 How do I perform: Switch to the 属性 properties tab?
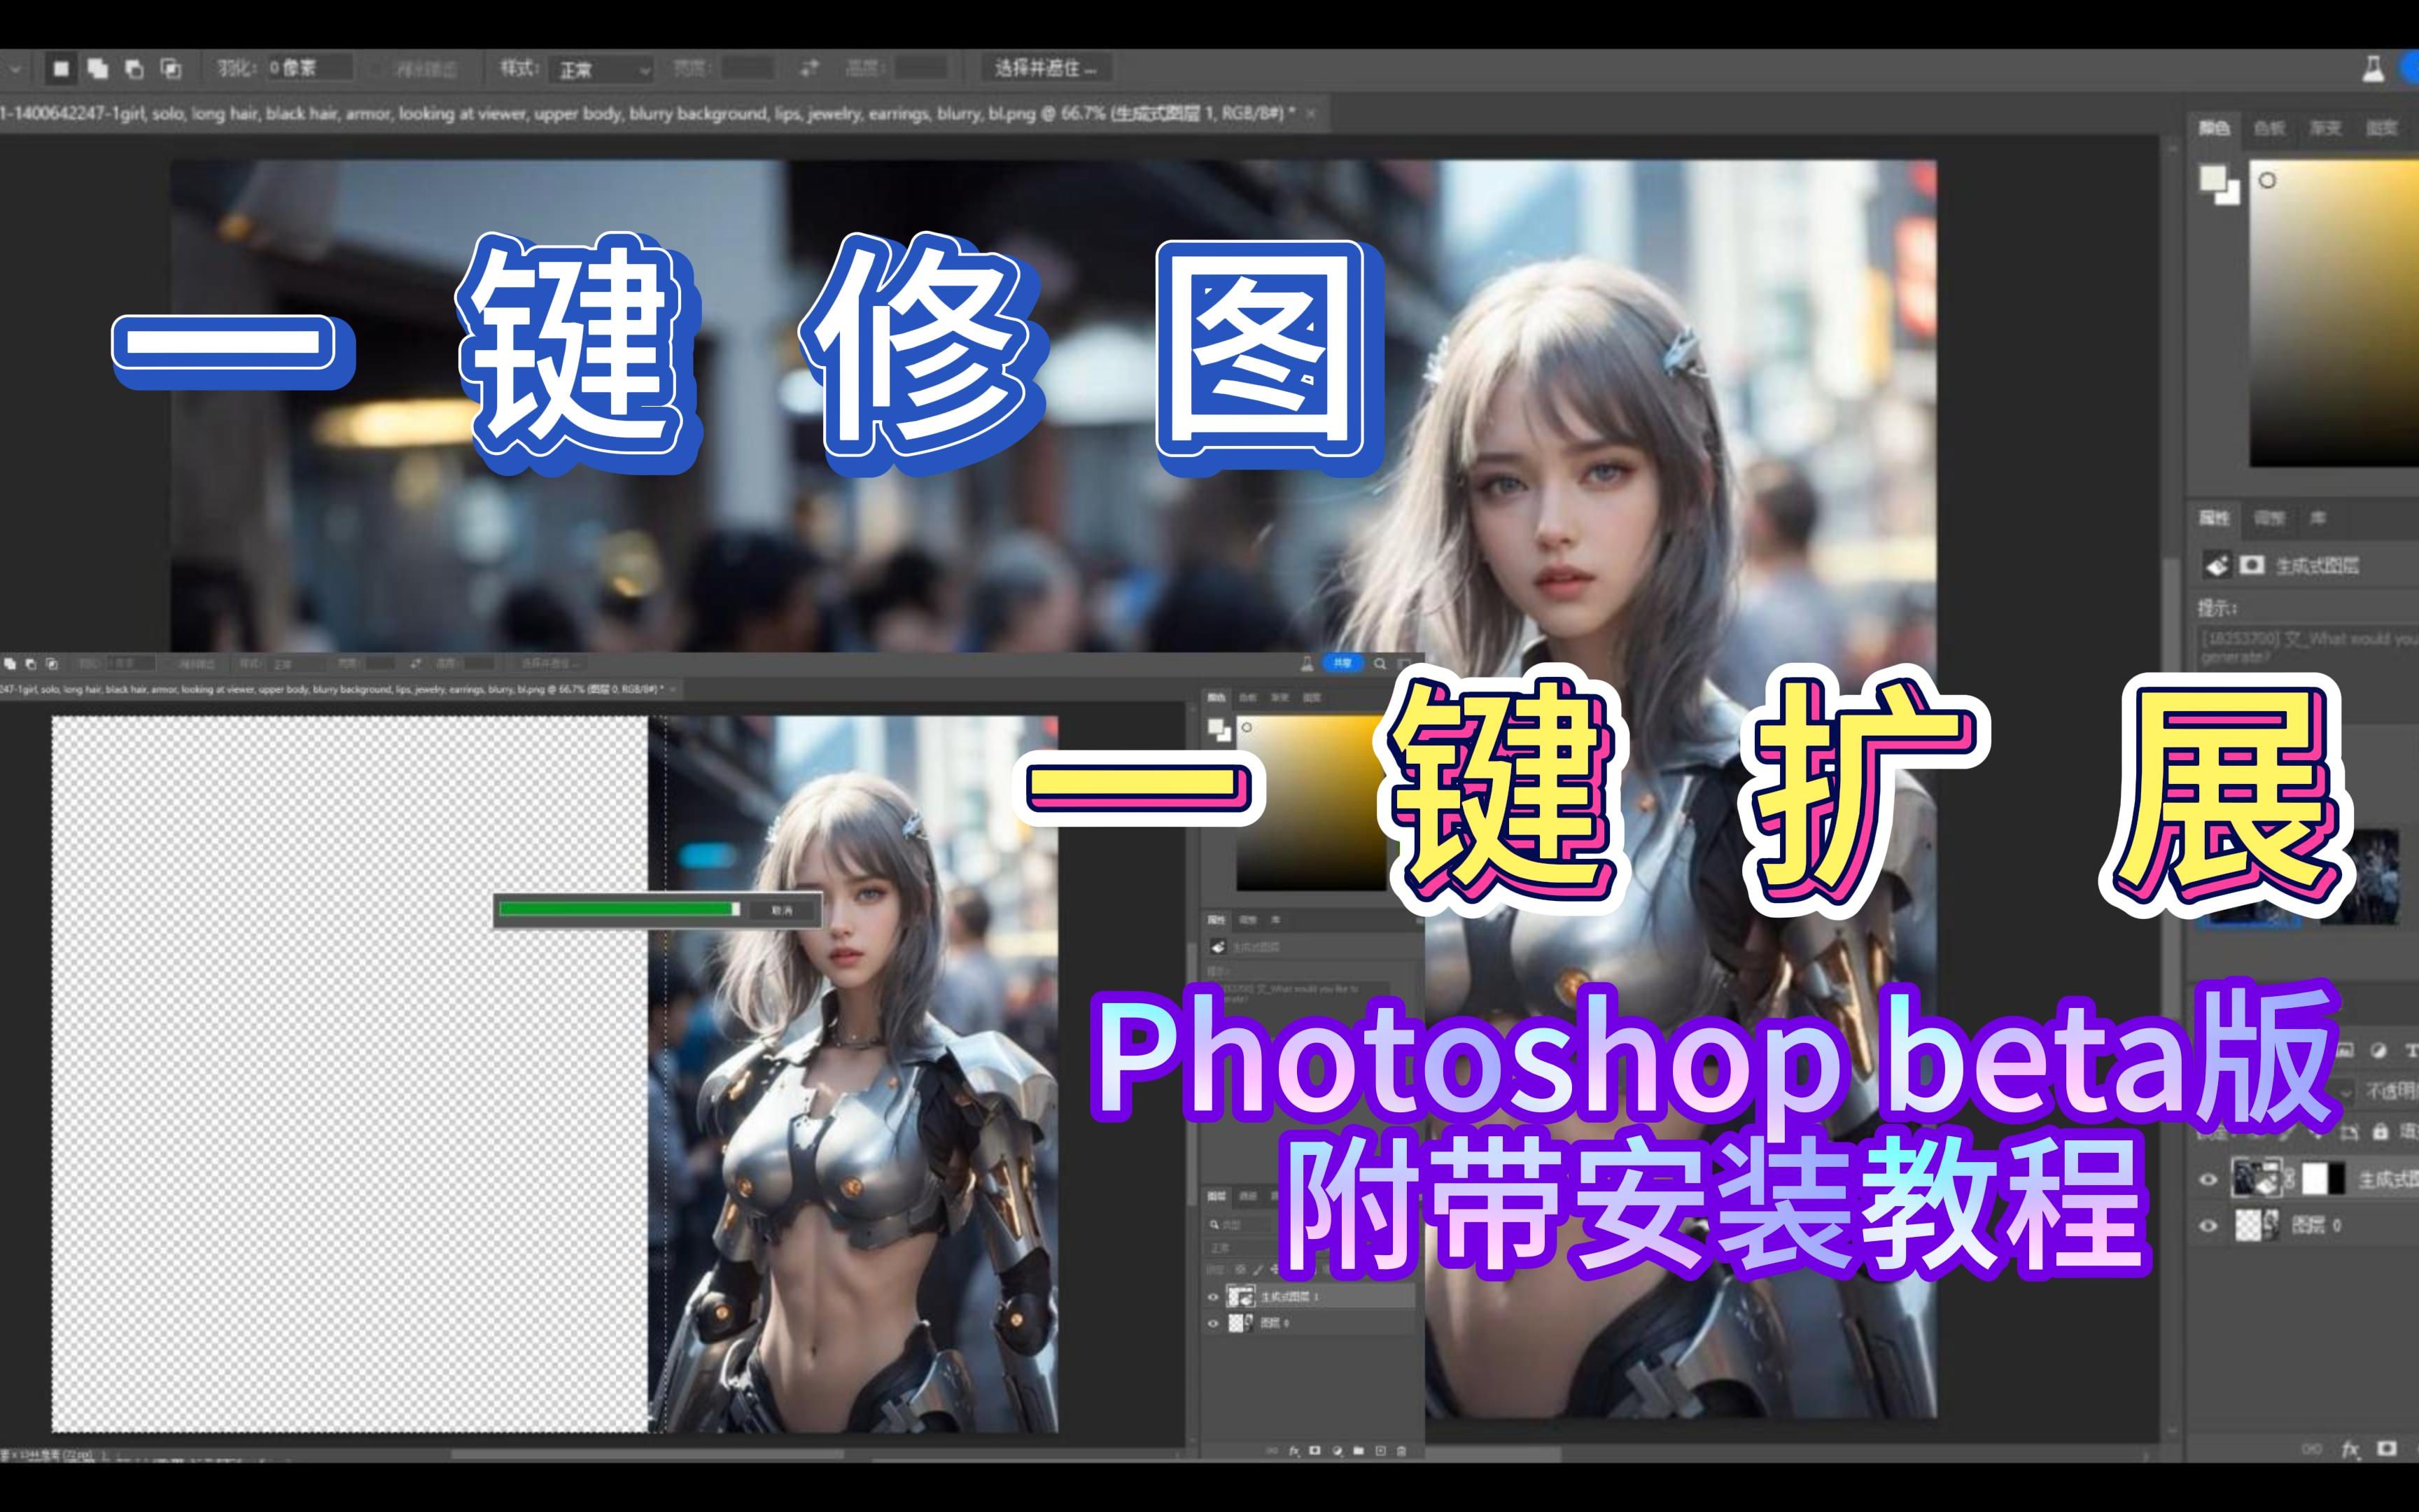(x=2213, y=518)
